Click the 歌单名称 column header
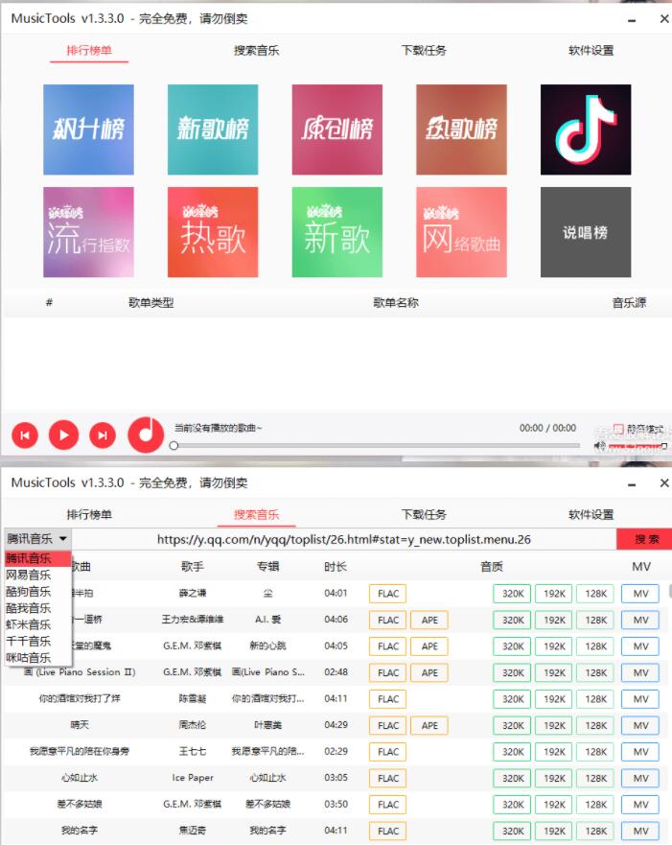672x845 pixels. coord(396,303)
